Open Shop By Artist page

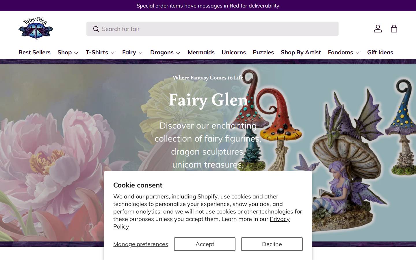point(301,52)
